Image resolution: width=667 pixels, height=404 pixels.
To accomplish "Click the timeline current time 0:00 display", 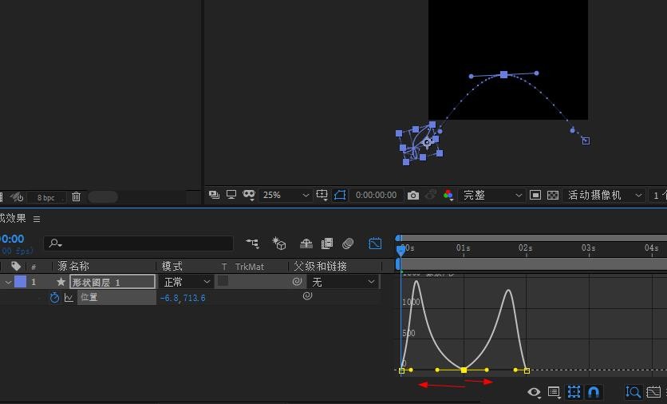I will [12, 239].
